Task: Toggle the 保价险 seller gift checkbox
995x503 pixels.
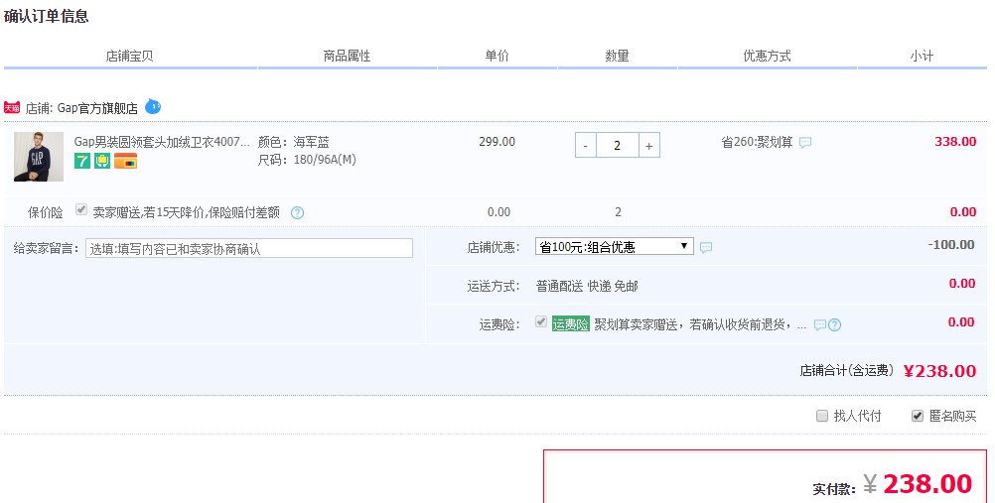Action: coord(81,210)
